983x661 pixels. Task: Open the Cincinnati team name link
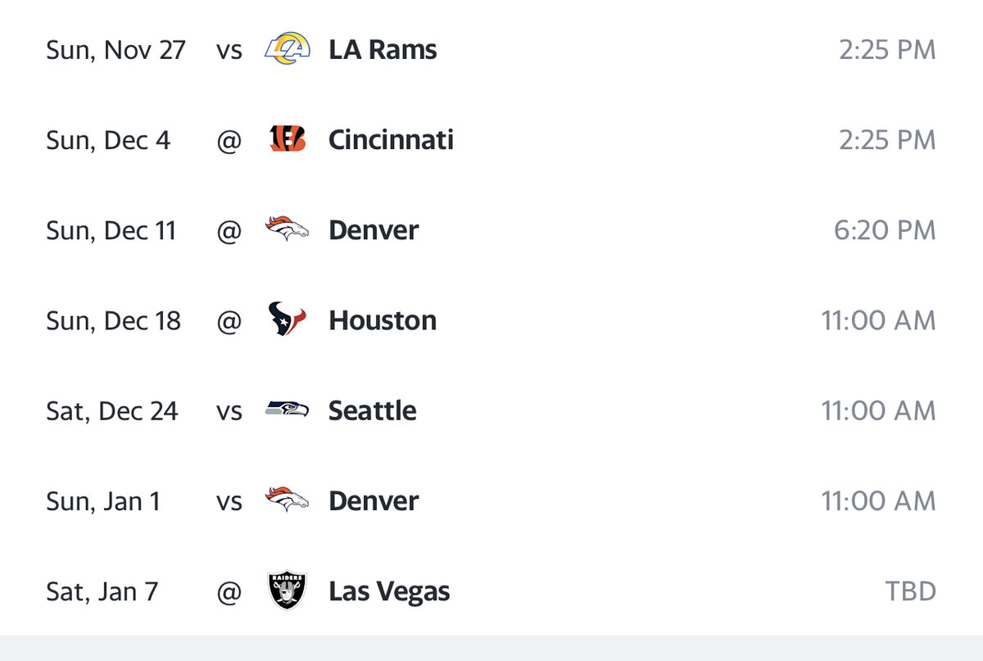pyautogui.click(x=391, y=140)
